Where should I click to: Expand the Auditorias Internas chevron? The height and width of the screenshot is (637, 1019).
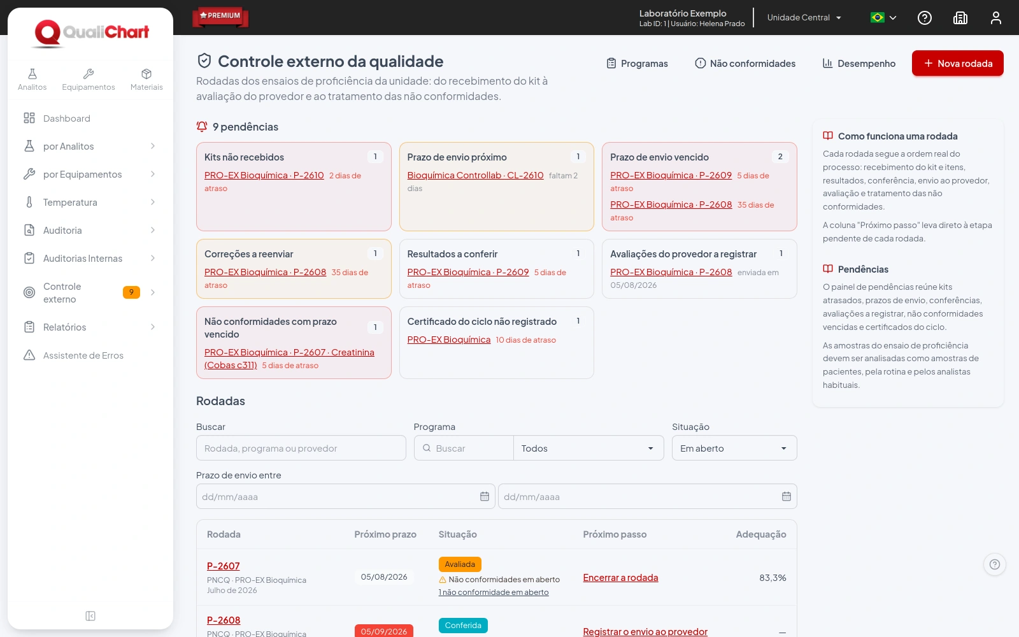coord(153,258)
